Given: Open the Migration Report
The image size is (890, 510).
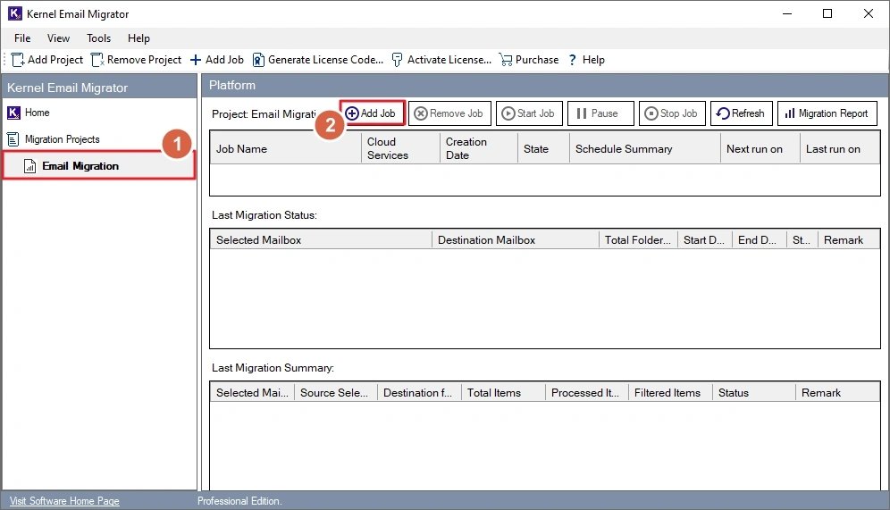Looking at the screenshot, I should (827, 113).
